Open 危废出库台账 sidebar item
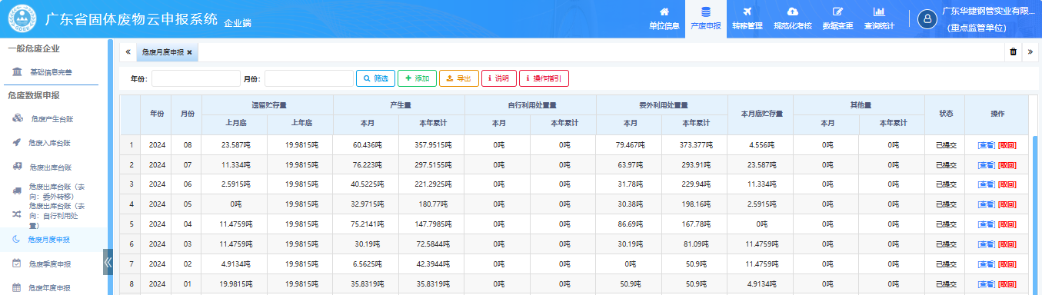Image resolution: width=1042 pixels, height=295 pixels. pyautogui.click(x=50, y=167)
